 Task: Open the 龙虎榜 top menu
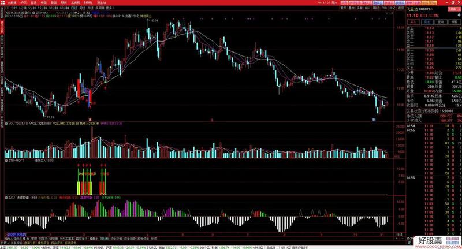point(76,2)
